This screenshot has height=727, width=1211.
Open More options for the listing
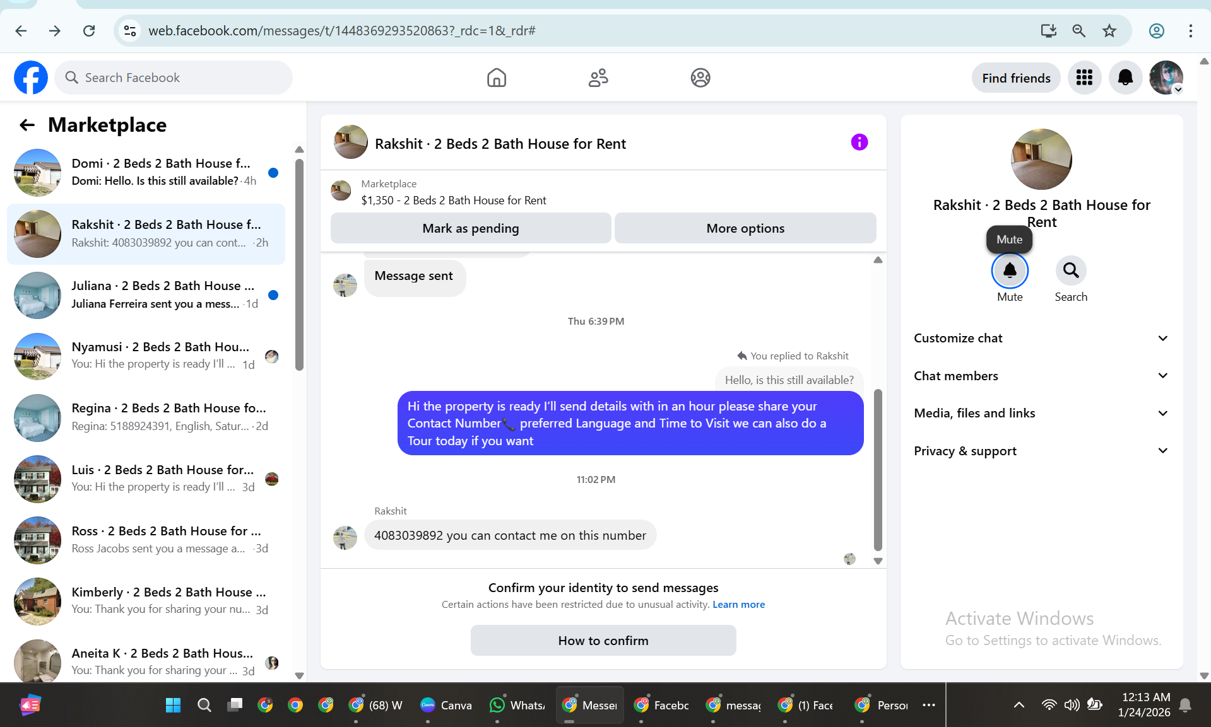745,228
